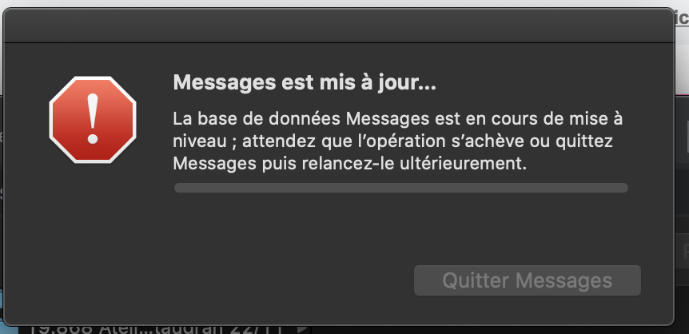Open the underlined link behind the dialog's top-right corner

coord(682,17)
